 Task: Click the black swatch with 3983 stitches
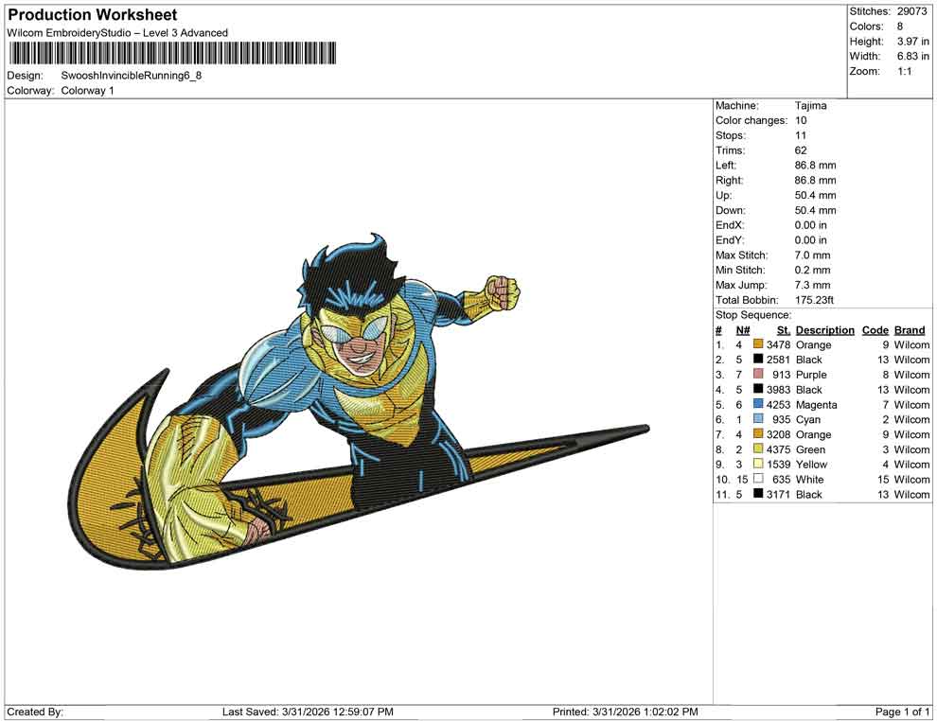758,389
